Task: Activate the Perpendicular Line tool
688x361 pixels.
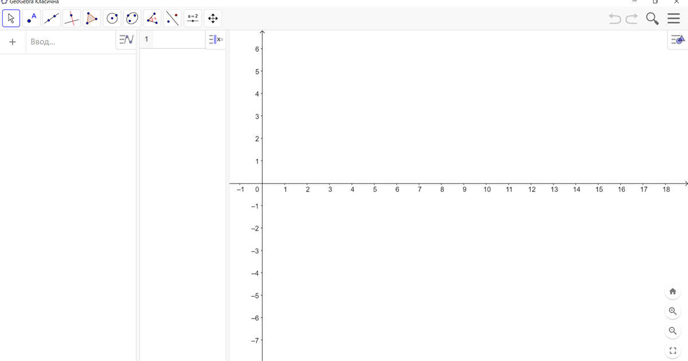Action: coord(71,18)
